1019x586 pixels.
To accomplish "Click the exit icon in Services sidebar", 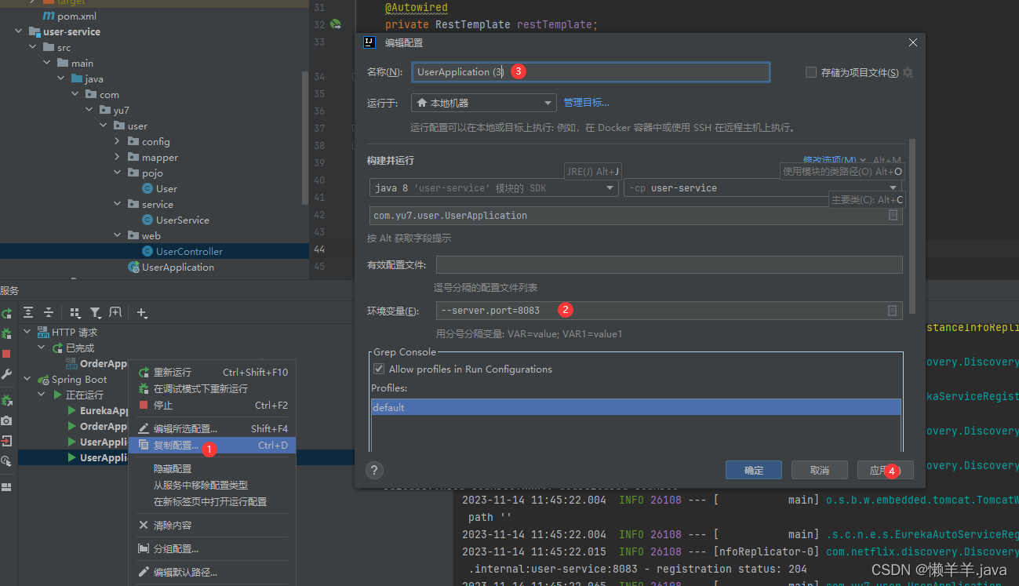I will point(6,441).
